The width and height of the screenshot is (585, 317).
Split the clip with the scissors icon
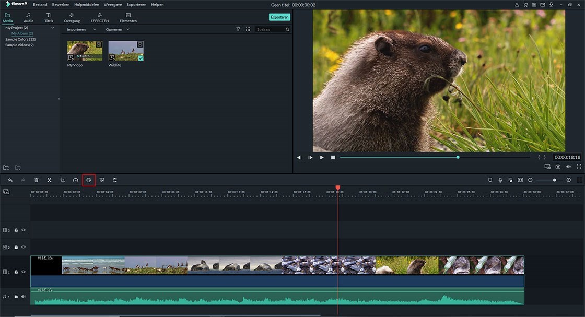coord(49,180)
